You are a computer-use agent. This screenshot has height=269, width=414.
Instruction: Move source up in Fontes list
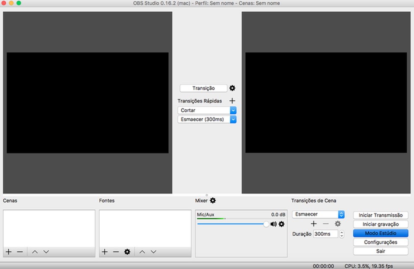142,252
